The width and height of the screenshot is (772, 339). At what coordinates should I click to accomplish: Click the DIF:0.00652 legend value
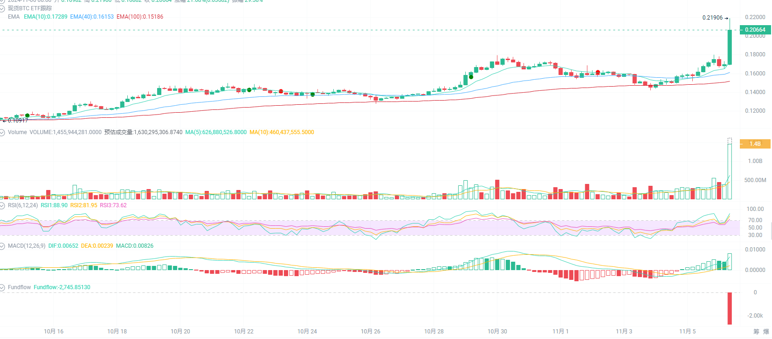coord(63,246)
